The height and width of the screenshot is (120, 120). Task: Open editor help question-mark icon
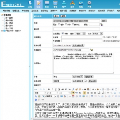pos(36,100)
